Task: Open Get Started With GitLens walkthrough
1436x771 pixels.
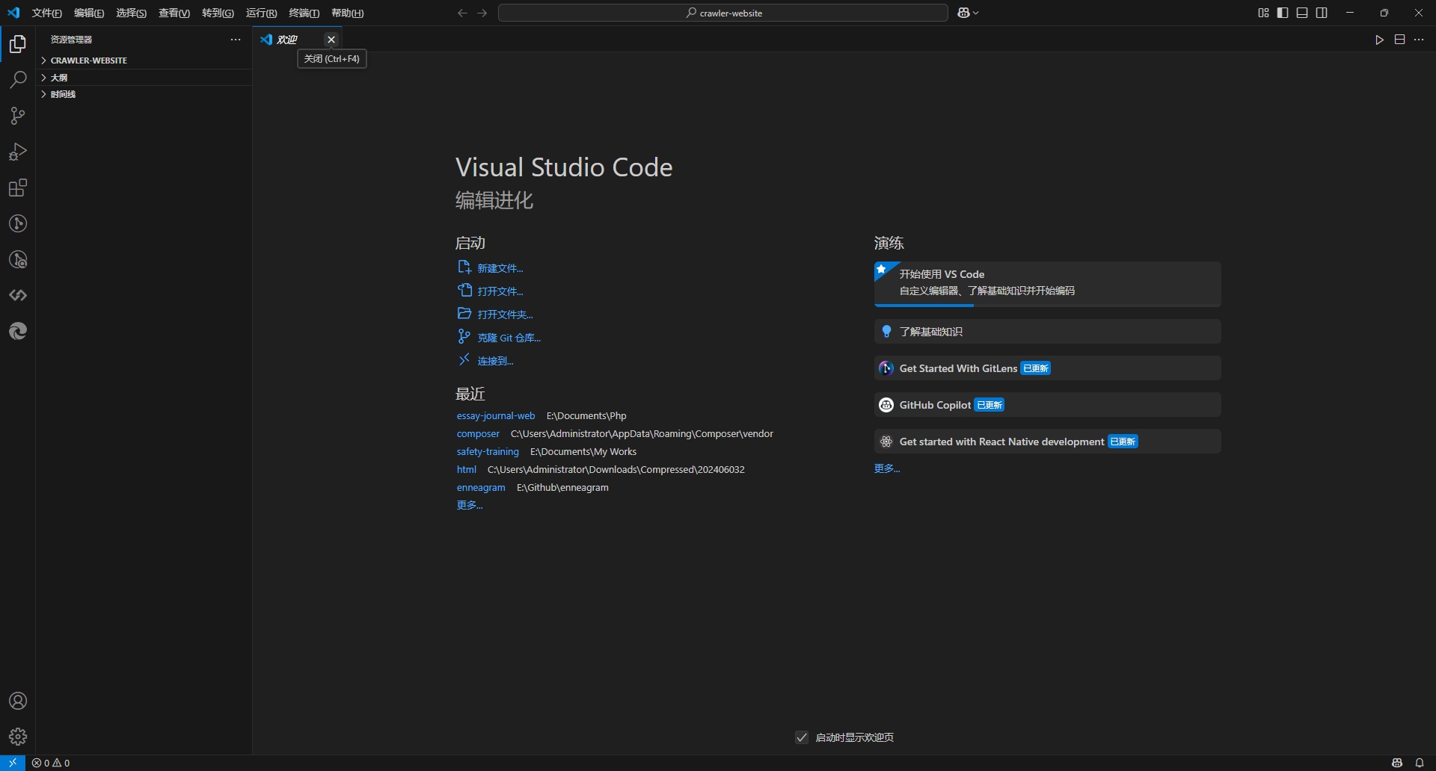Action: click(x=1047, y=368)
